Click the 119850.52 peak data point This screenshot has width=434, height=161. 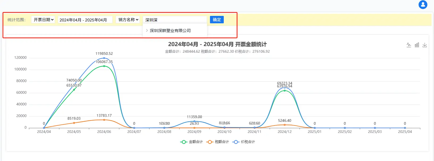click(x=104, y=58)
